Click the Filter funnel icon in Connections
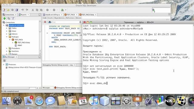This screenshot has width=194, height=109. [x=13, y=18]
